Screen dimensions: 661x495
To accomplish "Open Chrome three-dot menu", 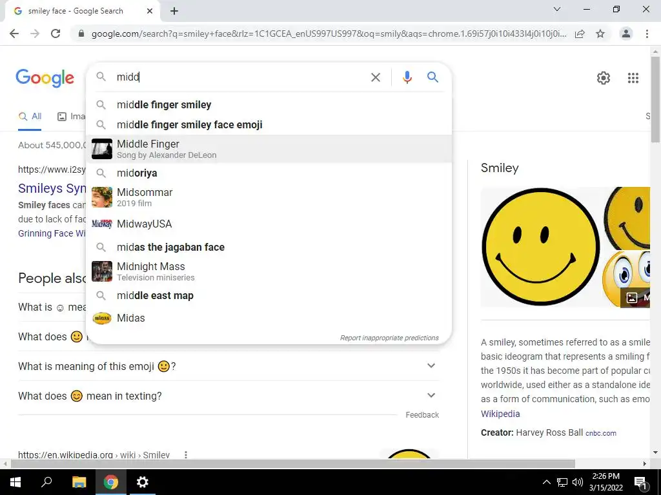I will coord(647,34).
